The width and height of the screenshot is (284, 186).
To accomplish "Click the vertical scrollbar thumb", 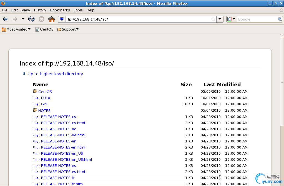I will click(282, 82).
